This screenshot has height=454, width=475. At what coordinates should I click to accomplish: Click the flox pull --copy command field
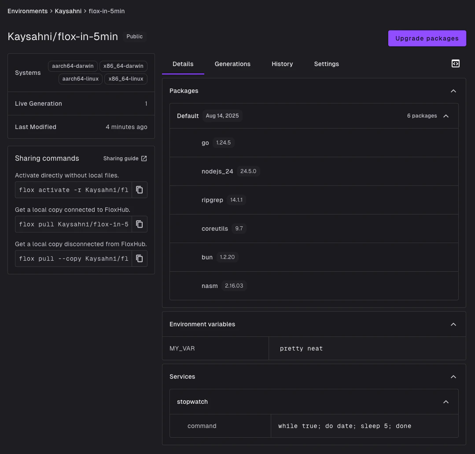(74, 258)
